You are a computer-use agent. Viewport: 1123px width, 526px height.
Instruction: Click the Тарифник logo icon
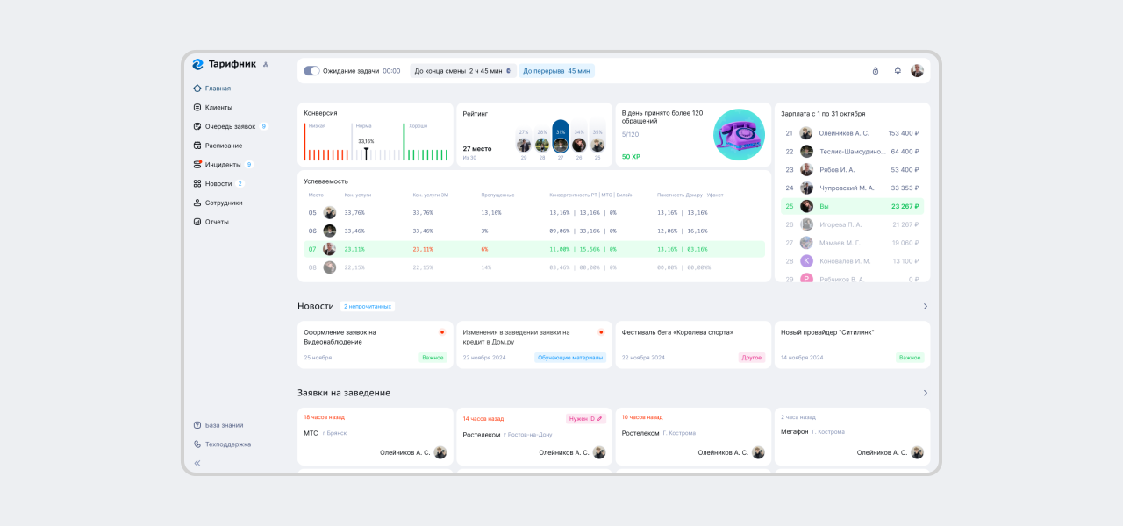click(x=197, y=64)
